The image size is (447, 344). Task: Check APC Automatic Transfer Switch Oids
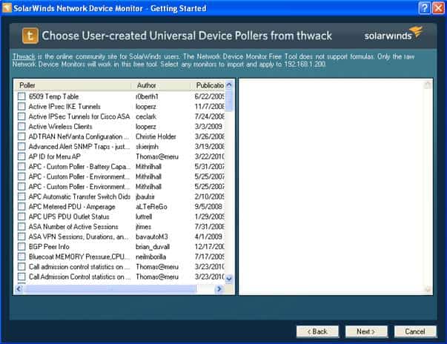point(21,196)
